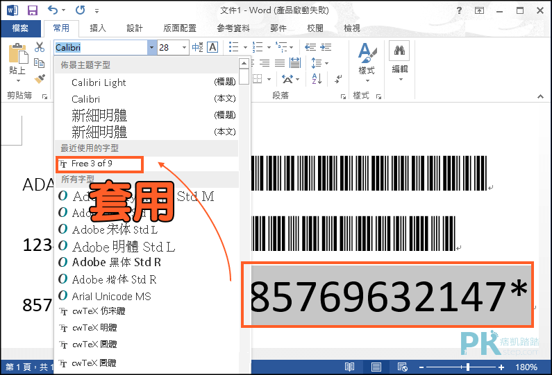Zoom in with the plus button
552x375 pixels.
(x=501, y=367)
